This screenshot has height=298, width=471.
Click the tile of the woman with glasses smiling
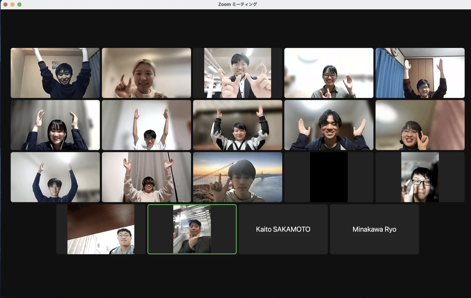point(420,125)
